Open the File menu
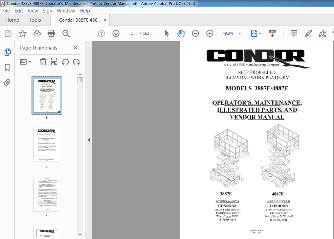This screenshot has height=239, width=334. point(6,10)
